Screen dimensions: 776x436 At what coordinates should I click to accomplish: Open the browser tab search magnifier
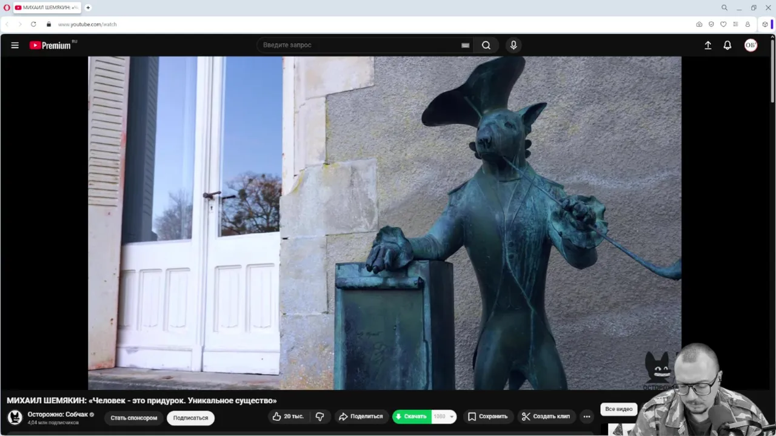coord(724,8)
